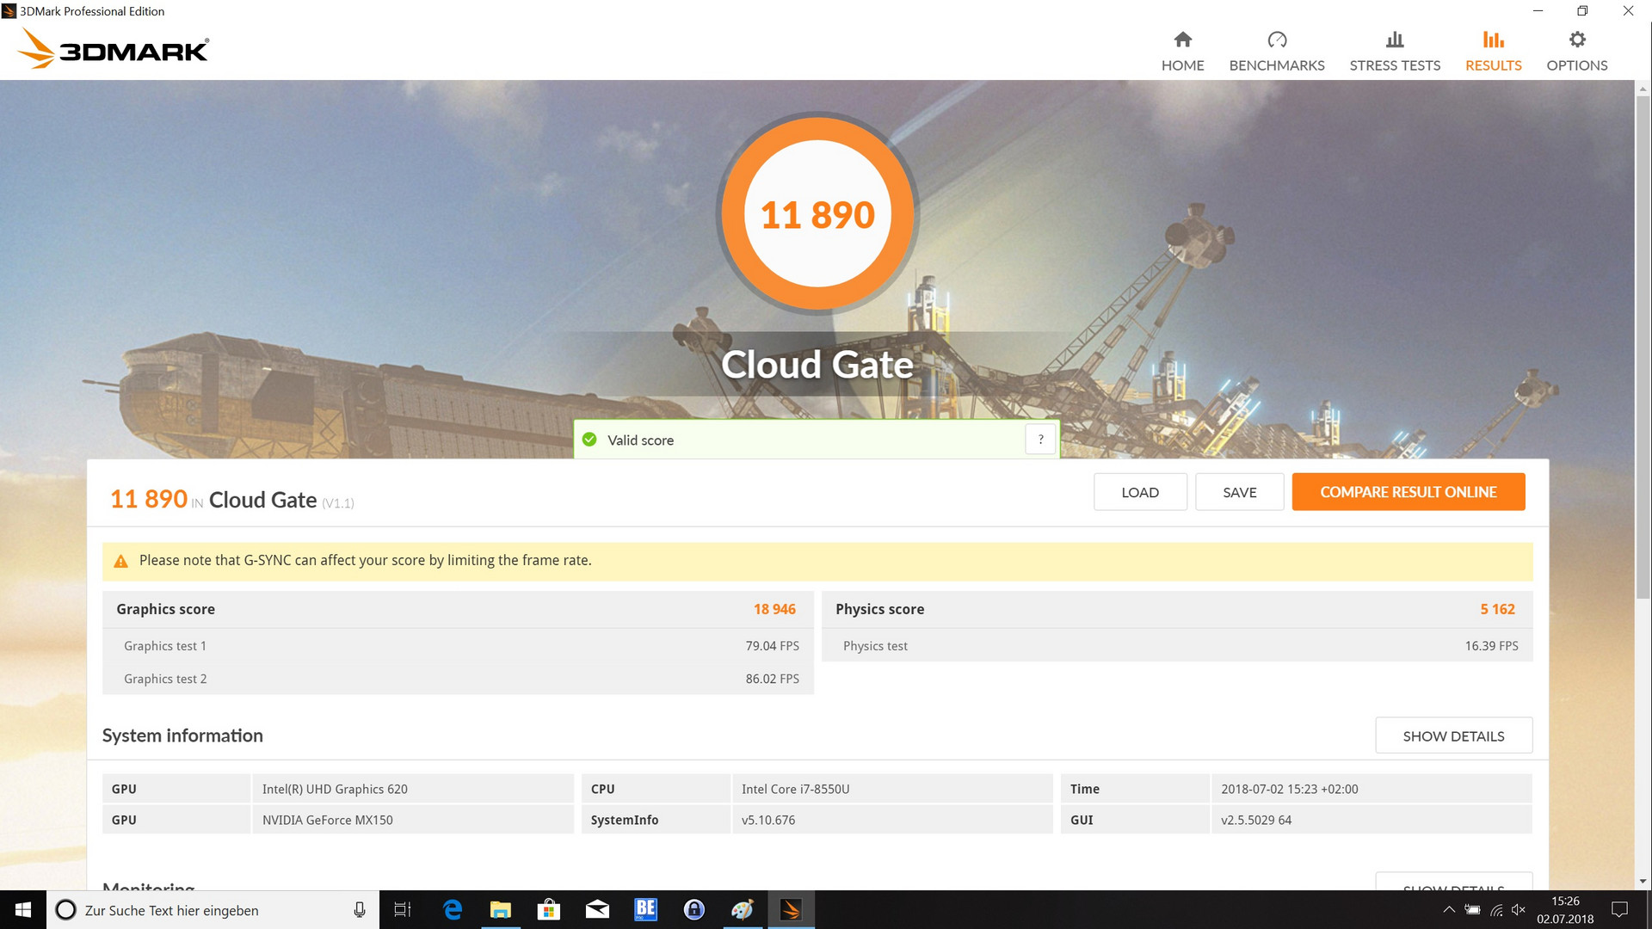Click Compare Result Online
The image size is (1652, 929).
[x=1408, y=492]
